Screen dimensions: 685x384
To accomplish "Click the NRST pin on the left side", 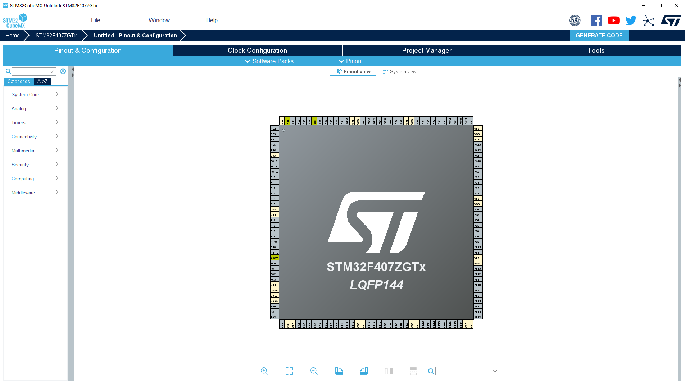I will pos(275,258).
